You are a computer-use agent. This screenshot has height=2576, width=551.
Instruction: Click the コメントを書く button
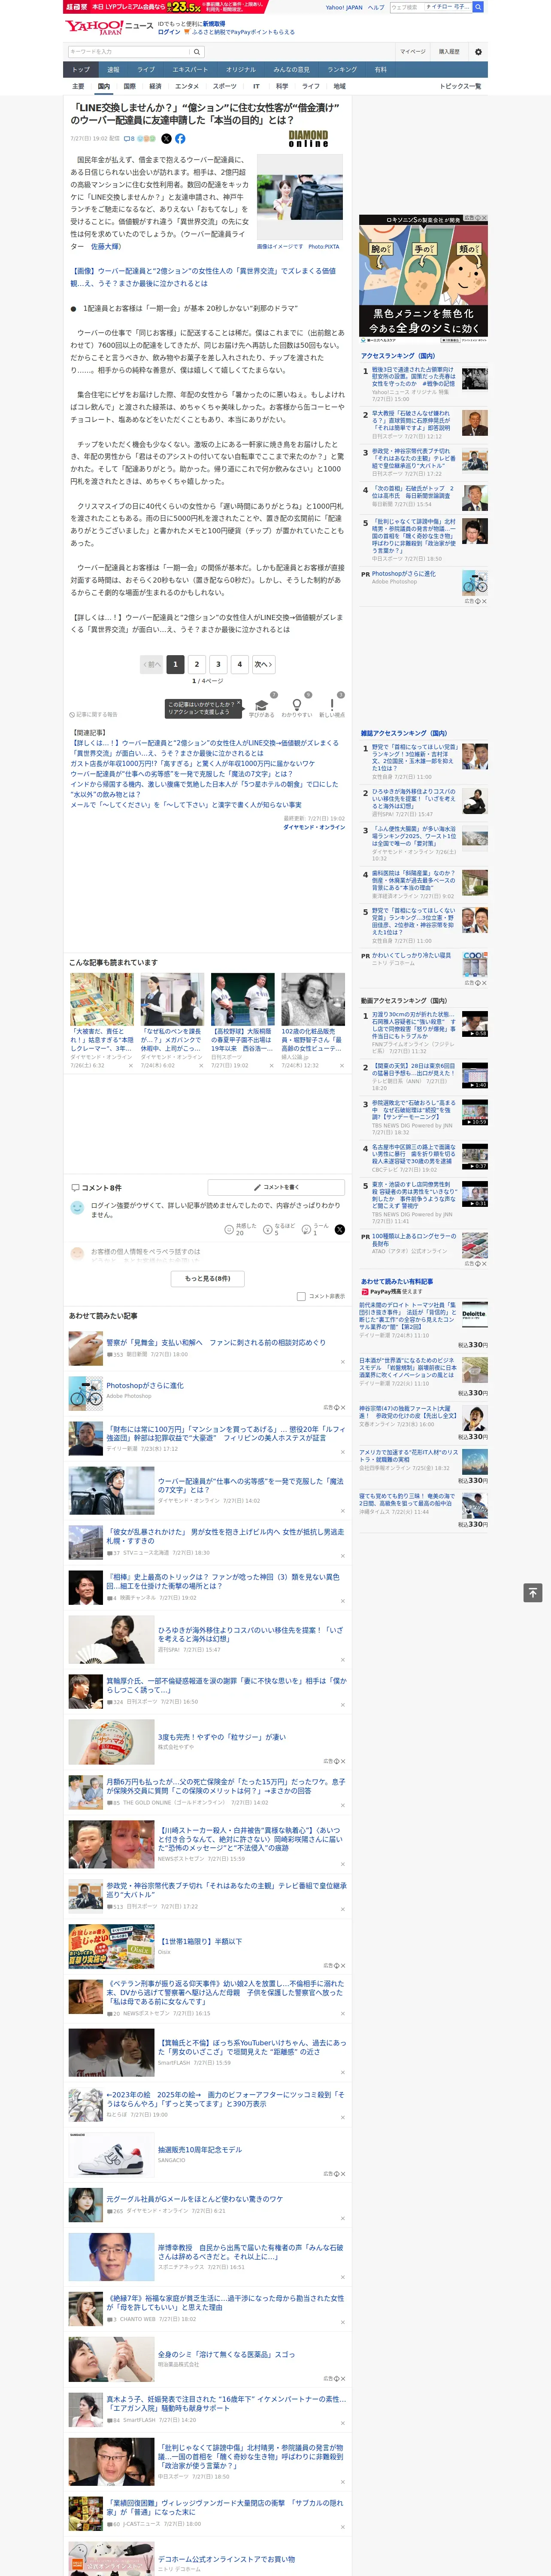coord(276,1187)
